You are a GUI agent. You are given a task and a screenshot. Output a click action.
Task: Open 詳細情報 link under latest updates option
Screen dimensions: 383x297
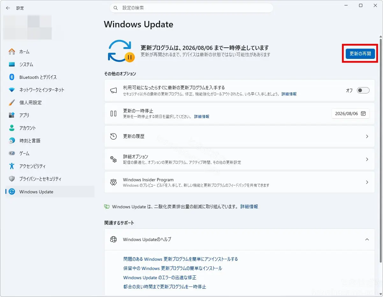[x=289, y=94]
